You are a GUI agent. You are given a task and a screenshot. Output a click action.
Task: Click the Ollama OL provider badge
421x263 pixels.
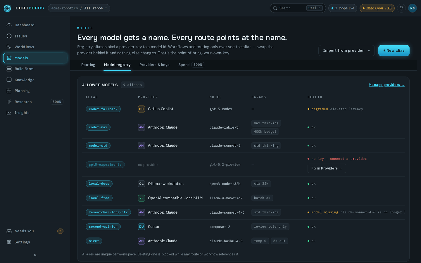click(142, 184)
